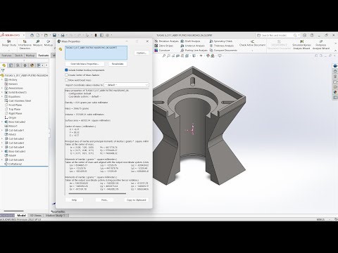
Task: Run Deviation Analysis
Action: click(x=167, y=41)
